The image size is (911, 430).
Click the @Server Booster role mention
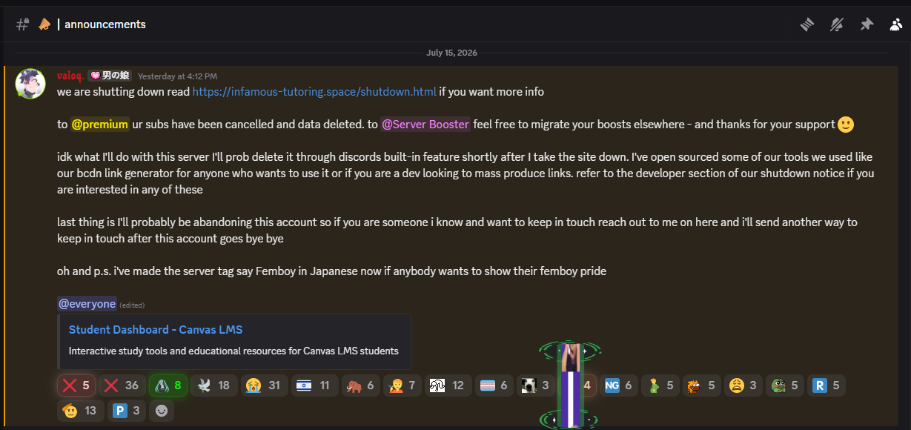[425, 125]
